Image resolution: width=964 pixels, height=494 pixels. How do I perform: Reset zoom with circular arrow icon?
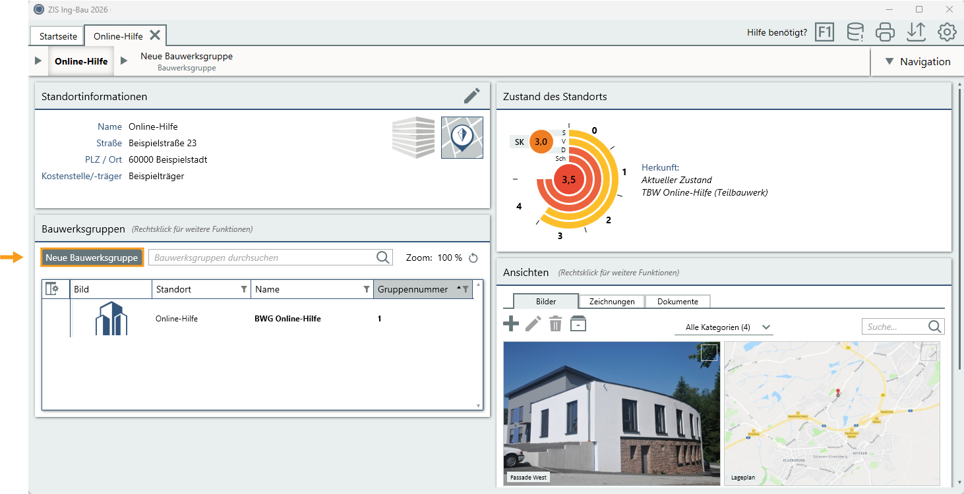point(473,258)
